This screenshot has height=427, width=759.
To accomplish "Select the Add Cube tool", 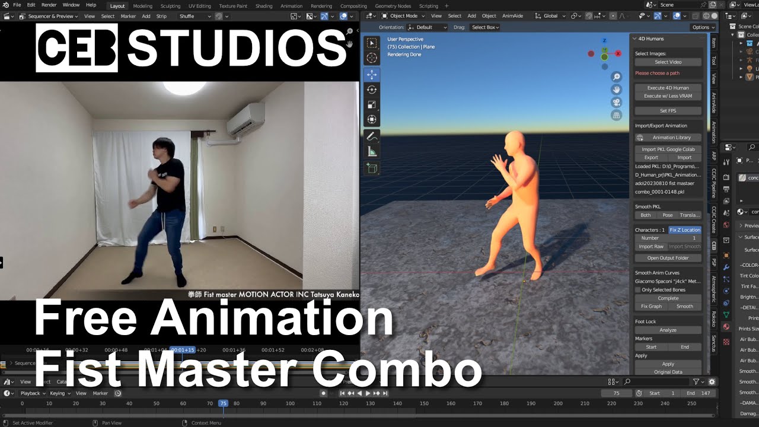I will (372, 168).
